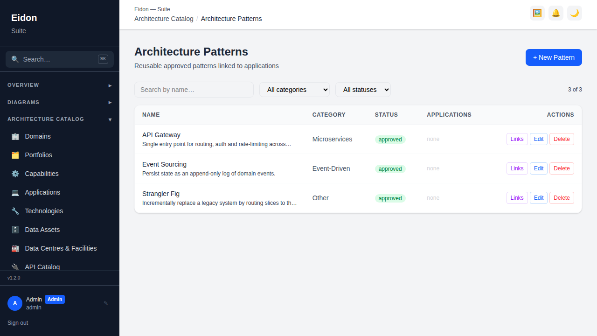Open the All categories dropdown
Screen dimensions: 597x336
click(x=294, y=90)
